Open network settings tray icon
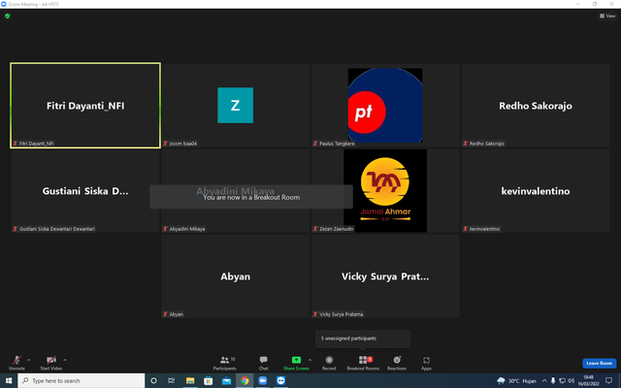 pyautogui.click(x=562, y=381)
